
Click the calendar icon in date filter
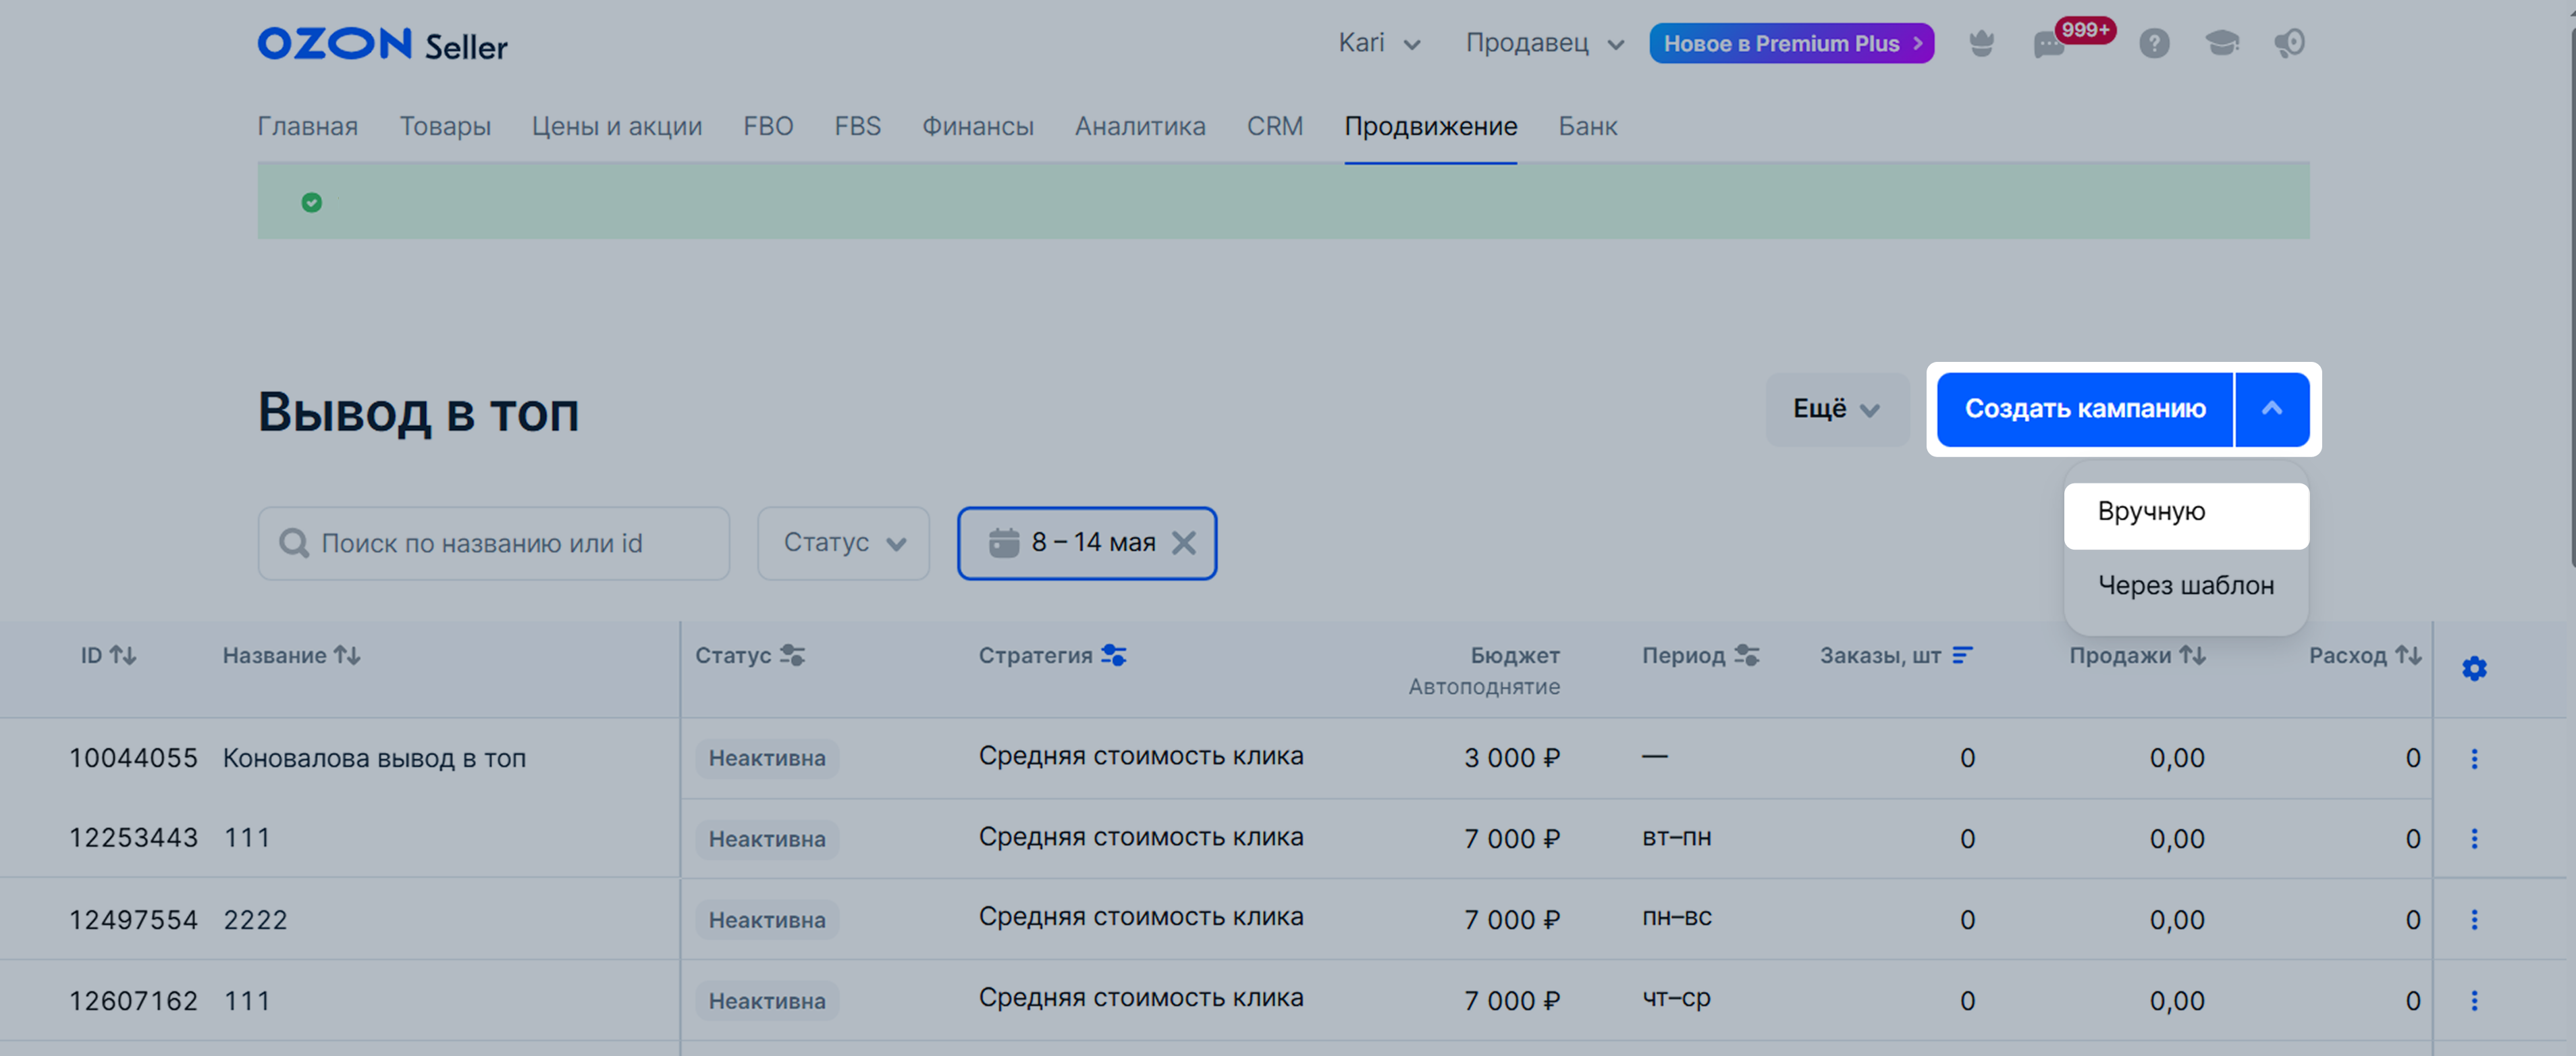point(1003,543)
